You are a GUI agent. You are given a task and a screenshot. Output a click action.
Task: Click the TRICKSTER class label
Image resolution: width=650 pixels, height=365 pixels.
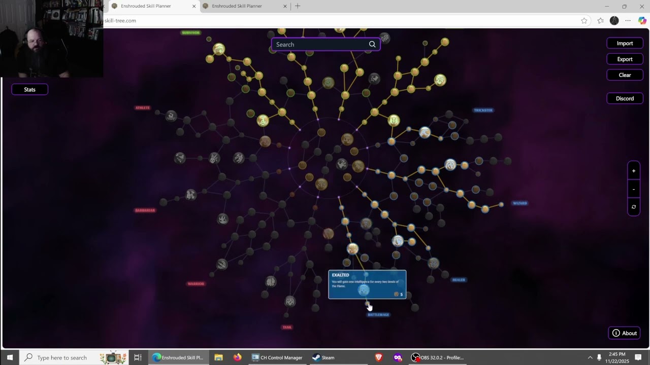click(483, 110)
